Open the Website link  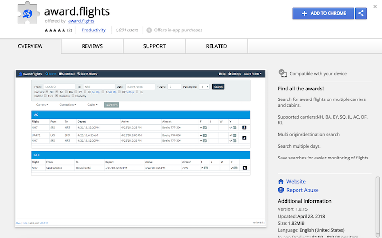(x=296, y=182)
